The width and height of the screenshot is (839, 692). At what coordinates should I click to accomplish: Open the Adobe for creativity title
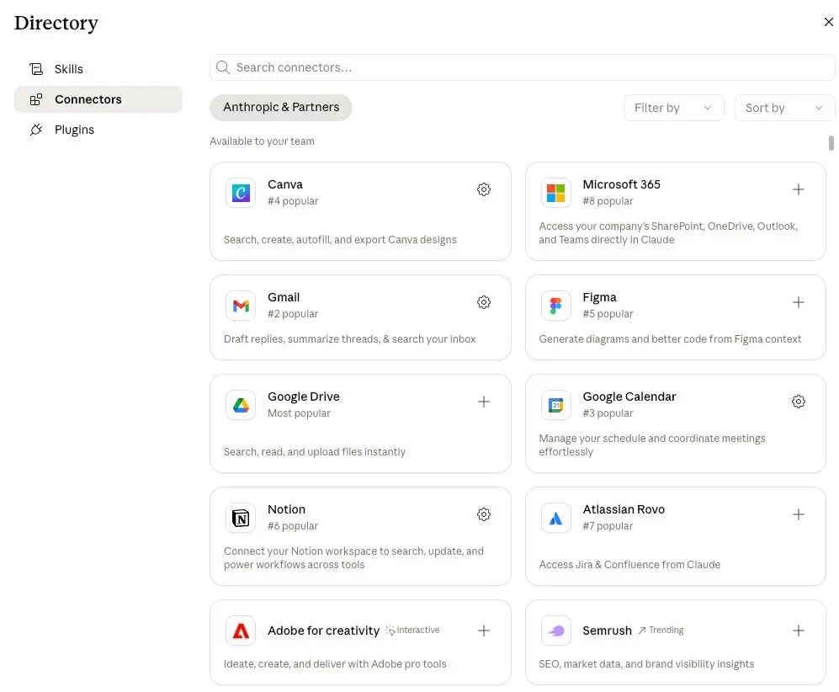[323, 631]
